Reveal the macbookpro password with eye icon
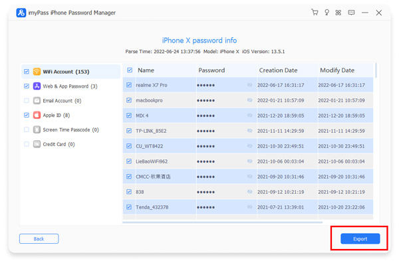This screenshot has height=261, width=399. coord(249,100)
